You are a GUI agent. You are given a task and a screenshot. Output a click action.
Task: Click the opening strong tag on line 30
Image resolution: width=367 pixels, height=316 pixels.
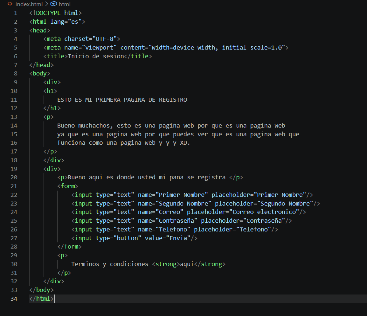pyautogui.click(x=166, y=264)
